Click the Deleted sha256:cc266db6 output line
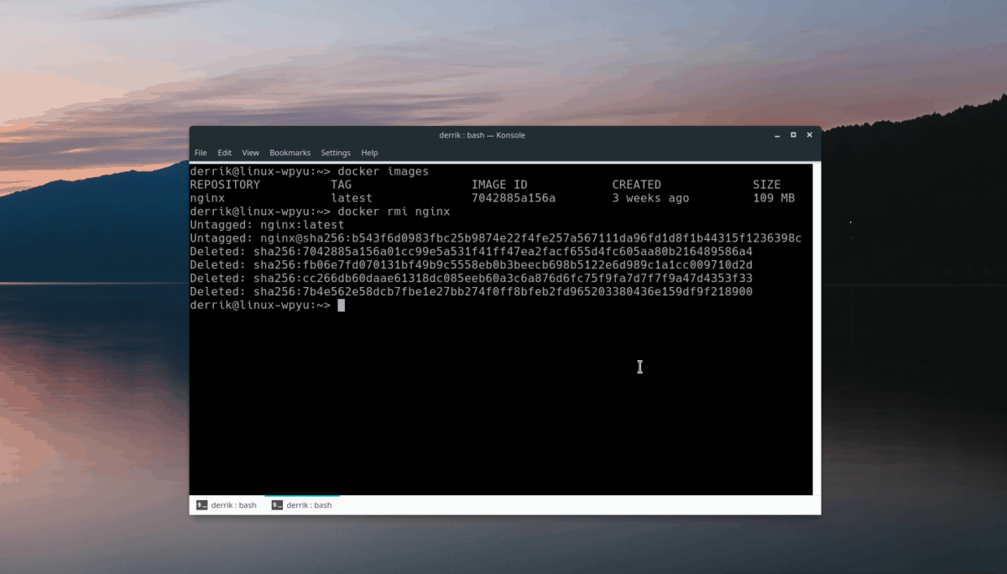The height and width of the screenshot is (574, 1007). coord(472,279)
